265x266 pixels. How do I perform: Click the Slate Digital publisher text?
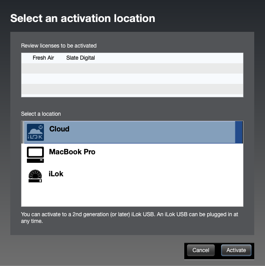click(x=81, y=58)
